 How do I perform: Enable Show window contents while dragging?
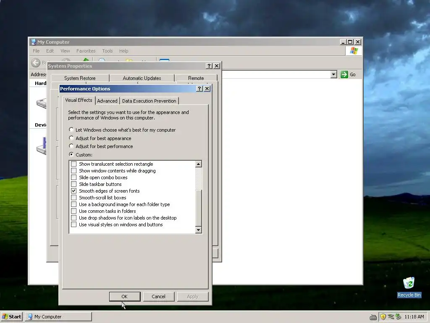74,171
